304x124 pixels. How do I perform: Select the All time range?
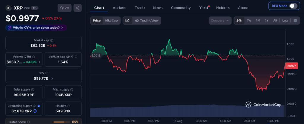[x=275, y=20]
